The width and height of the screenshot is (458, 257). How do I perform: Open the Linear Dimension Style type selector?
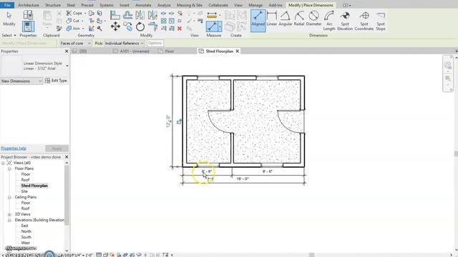(x=35, y=66)
